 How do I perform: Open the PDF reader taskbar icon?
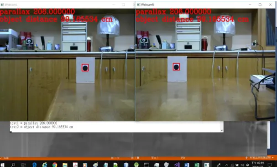pyautogui.click(x=75, y=165)
